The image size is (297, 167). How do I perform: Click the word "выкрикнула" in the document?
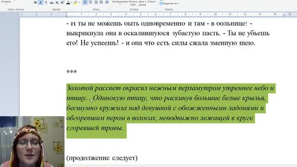pos(85,33)
